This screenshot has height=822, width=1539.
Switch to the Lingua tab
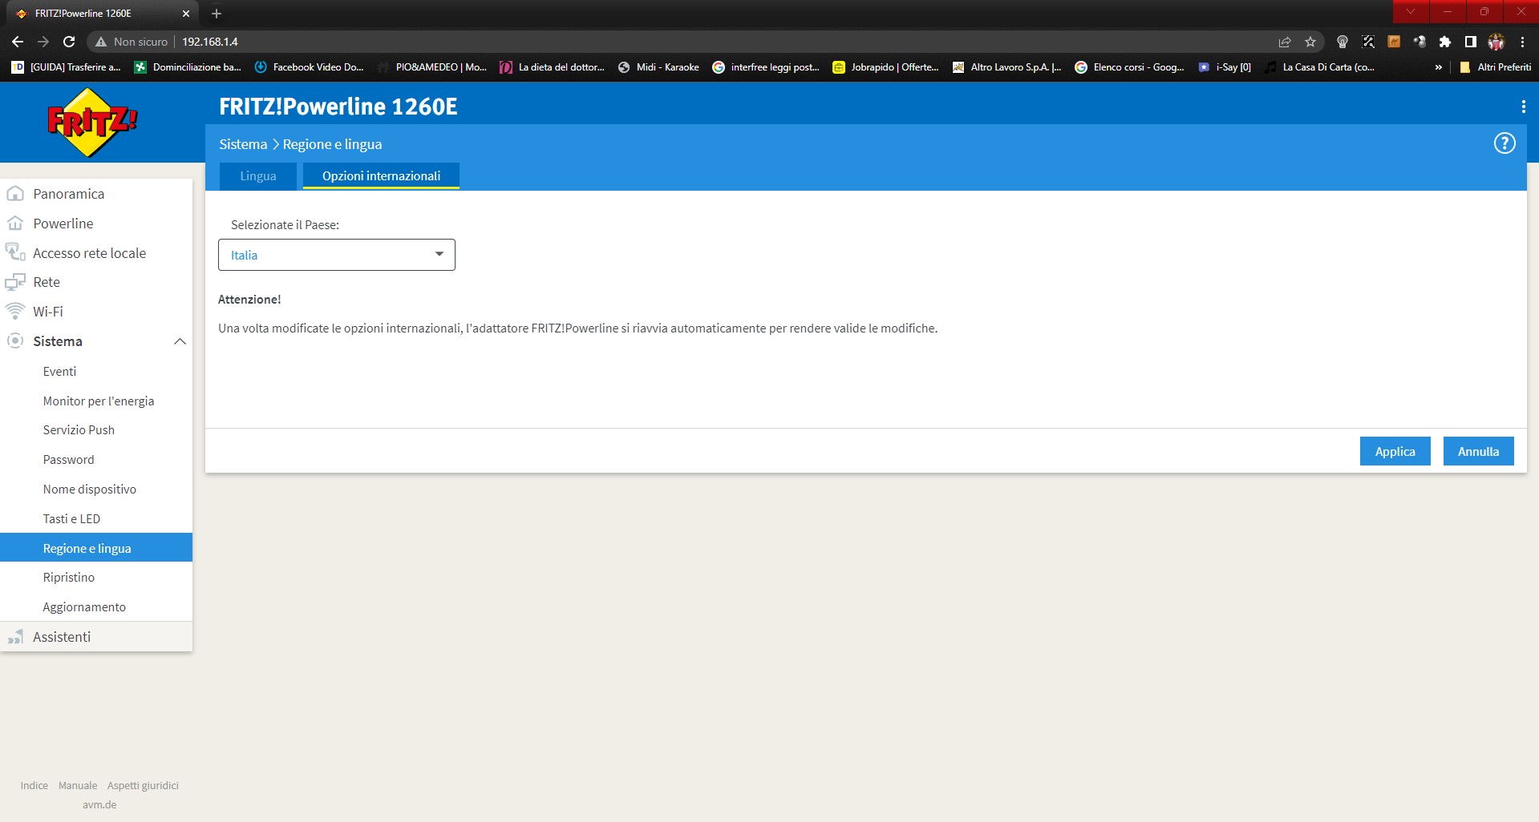[258, 176]
